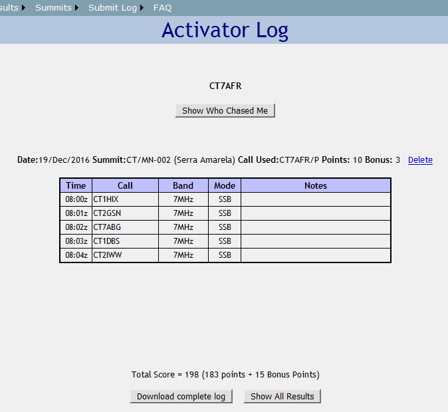Click Show All Results button

(282, 396)
